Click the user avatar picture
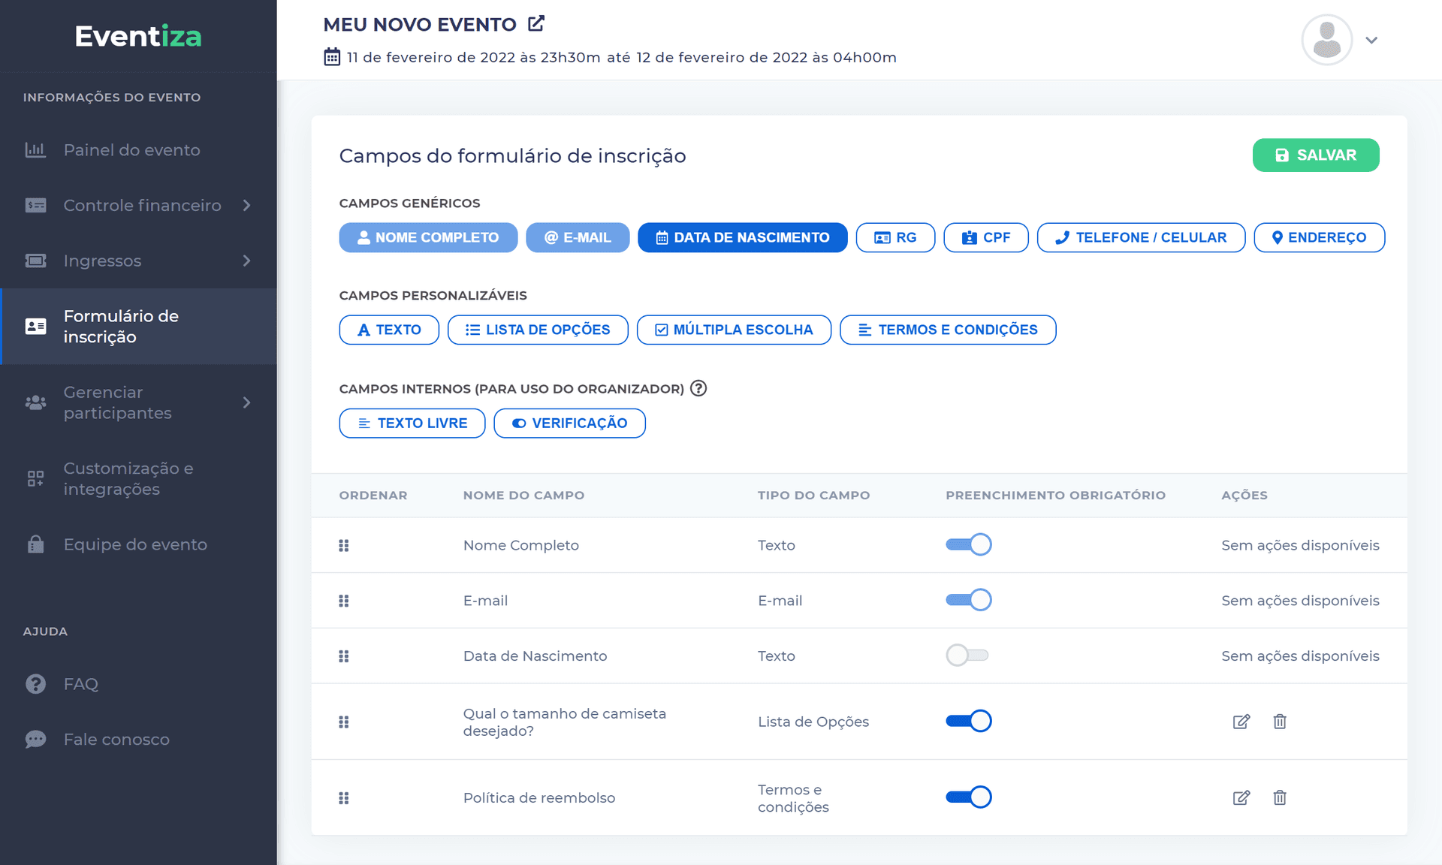The width and height of the screenshot is (1442, 865). point(1326,41)
